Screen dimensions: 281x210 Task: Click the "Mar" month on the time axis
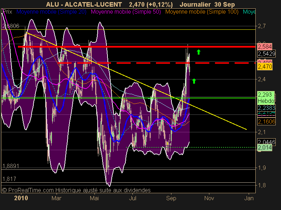point(57,198)
